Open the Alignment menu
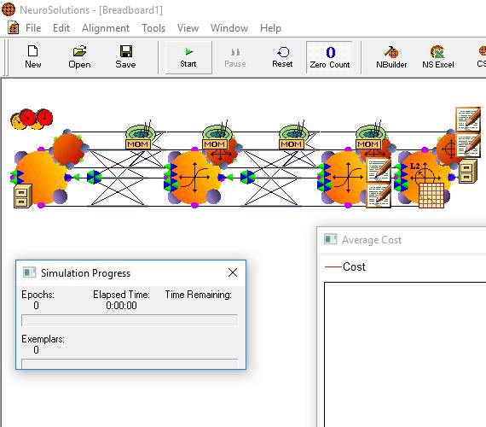 click(106, 28)
